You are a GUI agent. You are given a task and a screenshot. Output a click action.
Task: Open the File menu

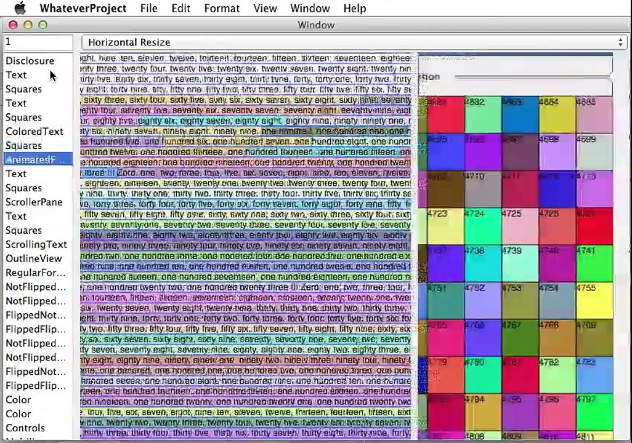click(x=148, y=8)
